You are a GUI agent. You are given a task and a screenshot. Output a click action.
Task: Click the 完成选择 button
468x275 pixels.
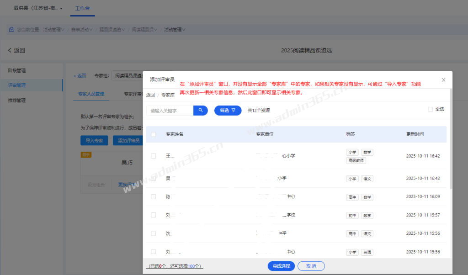point(281,266)
